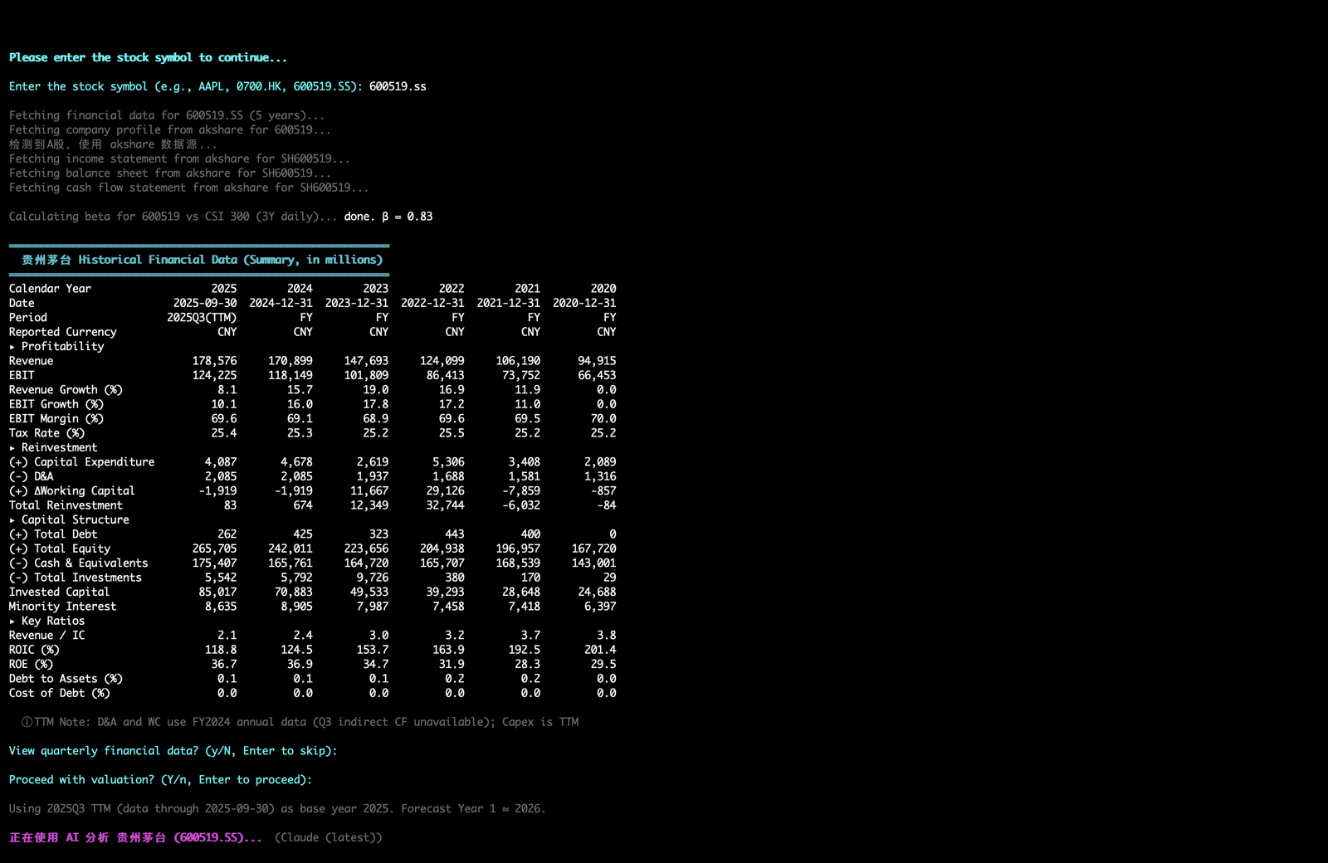Image resolution: width=1328 pixels, height=863 pixels.
Task: Click the View quarterly financial data prompt
Action: [x=173, y=751]
